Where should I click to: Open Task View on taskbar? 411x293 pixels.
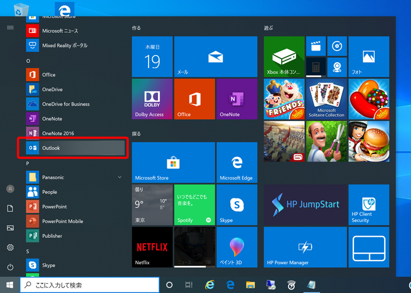(188, 285)
